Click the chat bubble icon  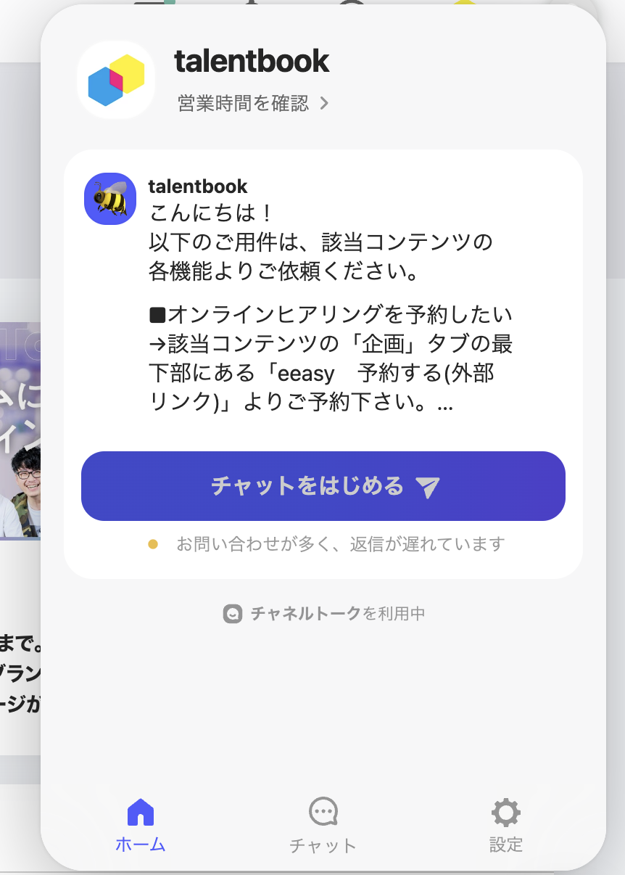click(323, 813)
